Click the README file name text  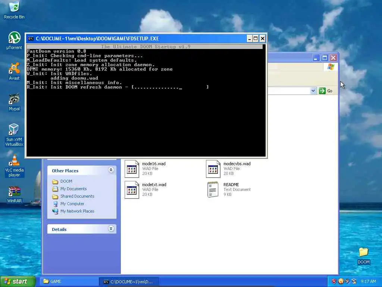click(231, 185)
